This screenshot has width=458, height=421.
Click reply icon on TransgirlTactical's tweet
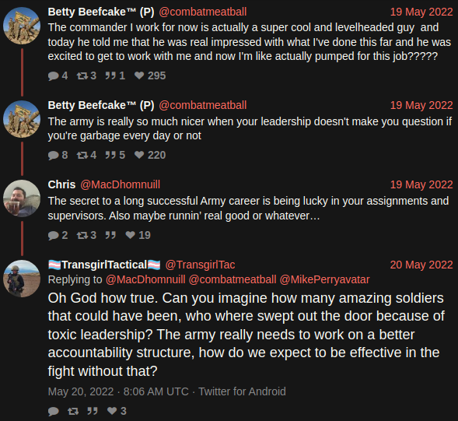[x=53, y=412]
